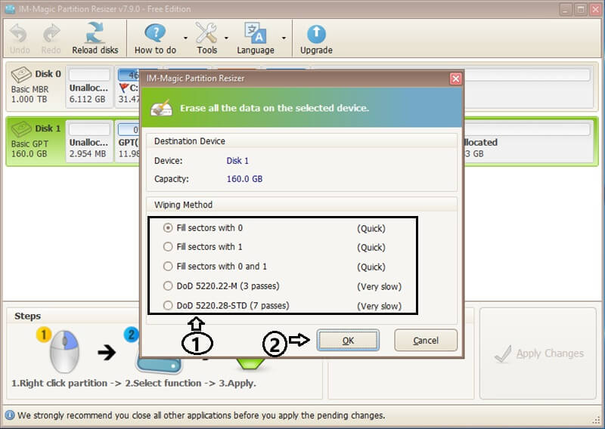Expand the Language dropdown arrow
Image resolution: width=605 pixels, height=429 pixels.
point(284,38)
